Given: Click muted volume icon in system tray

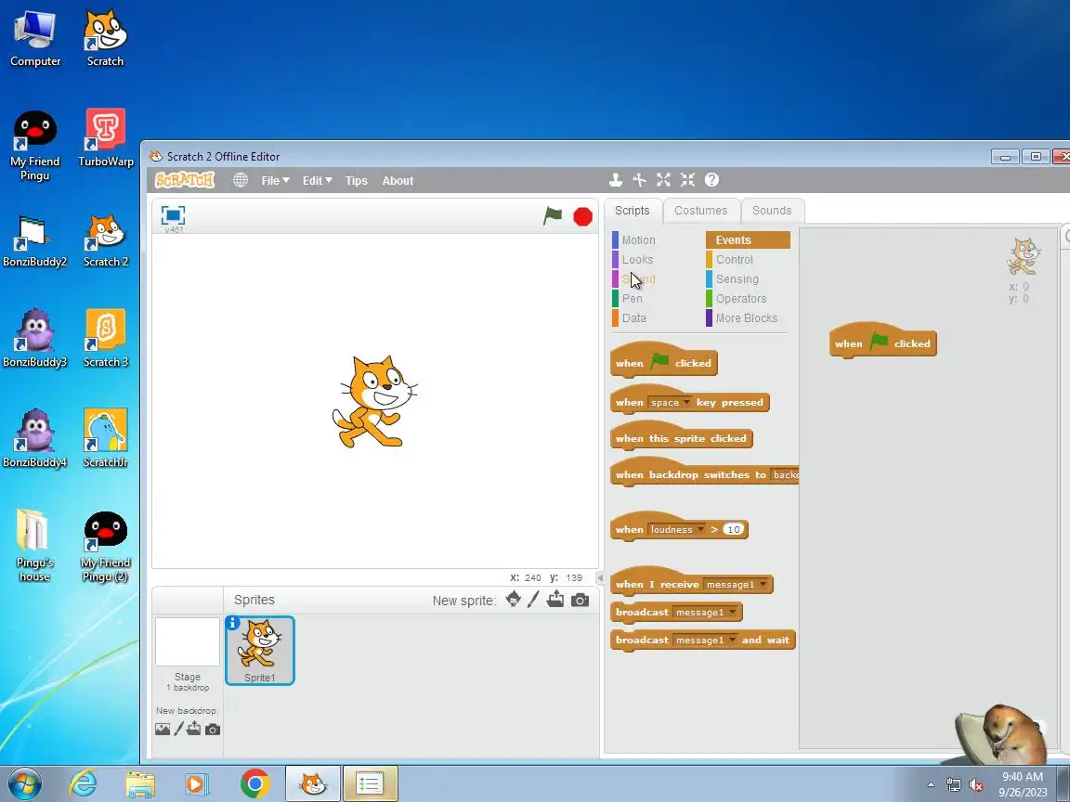Looking at the screenshot, I should 976,785.
